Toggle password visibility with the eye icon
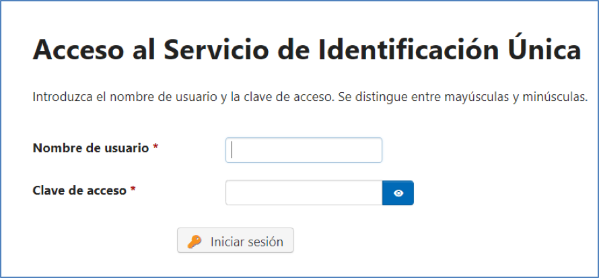 398,193
